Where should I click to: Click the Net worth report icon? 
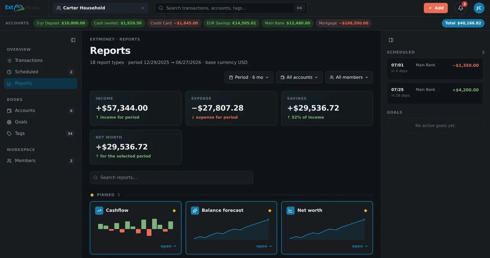[x=291, y=210]
